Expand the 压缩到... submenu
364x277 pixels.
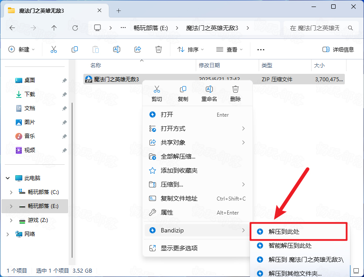[x=243, y=184]
